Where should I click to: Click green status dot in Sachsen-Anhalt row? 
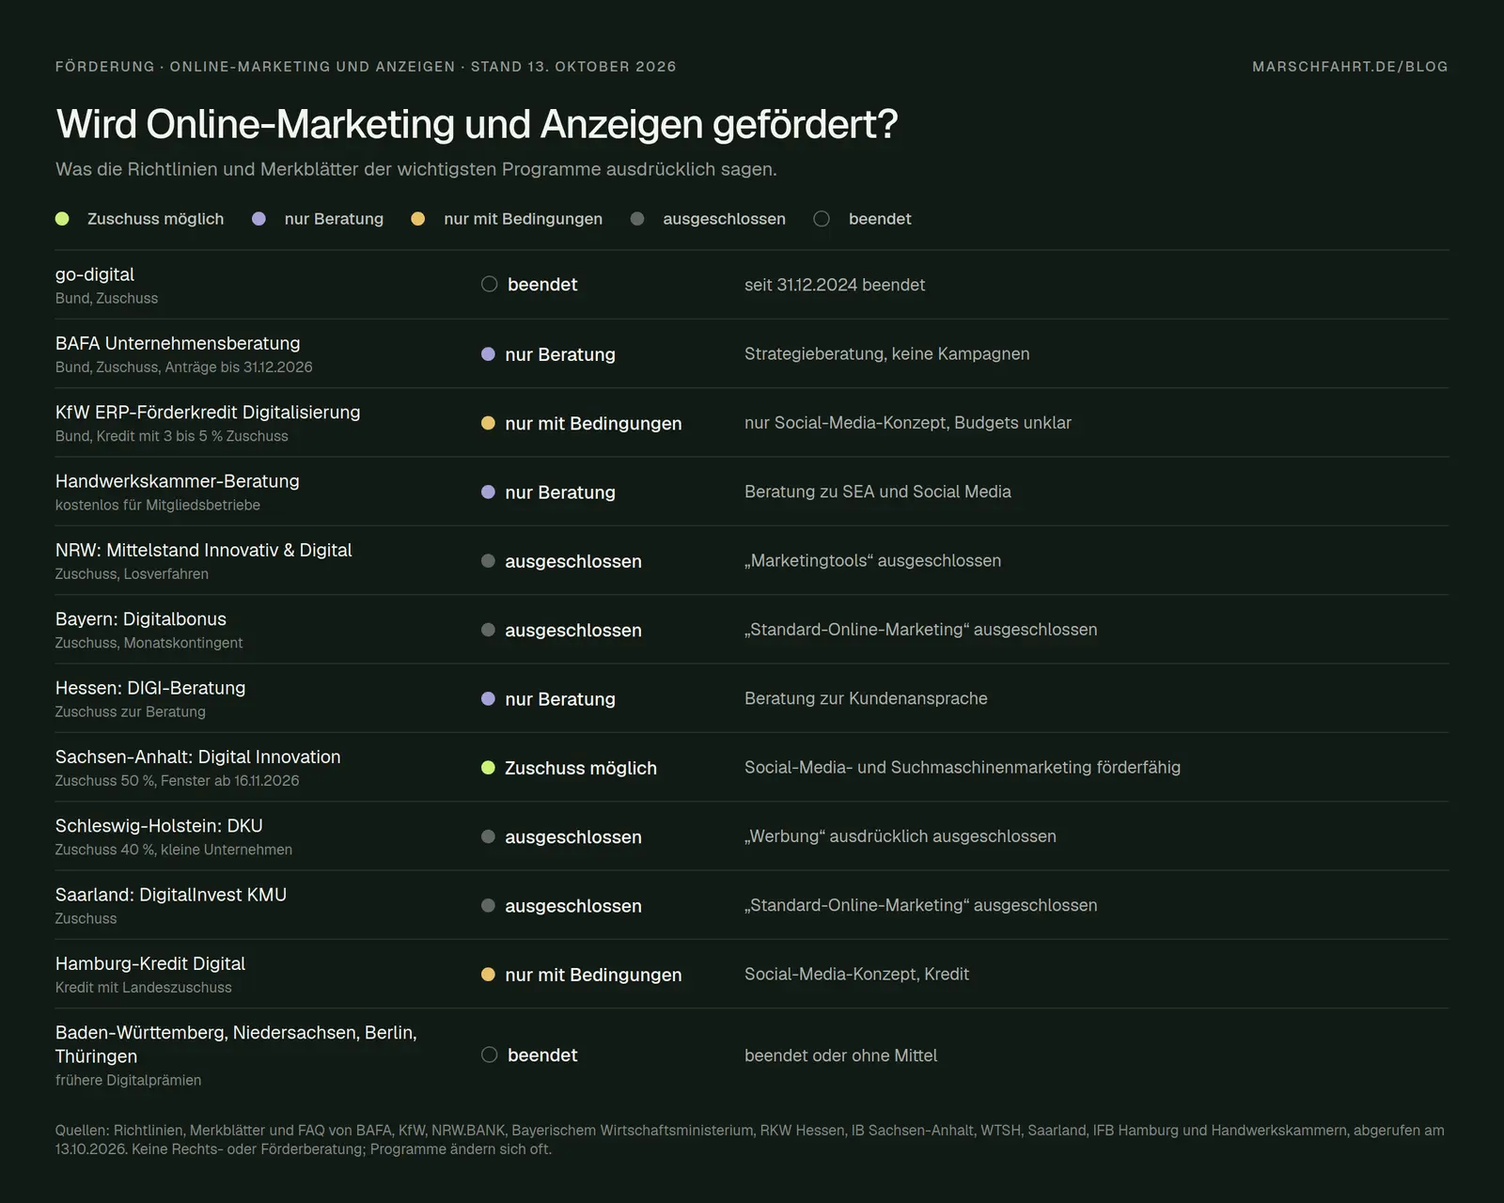click(488, 768)
